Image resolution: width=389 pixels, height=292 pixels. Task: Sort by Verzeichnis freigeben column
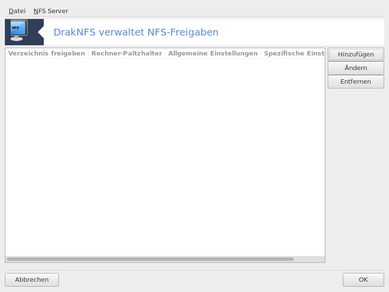tap(47, 54)
